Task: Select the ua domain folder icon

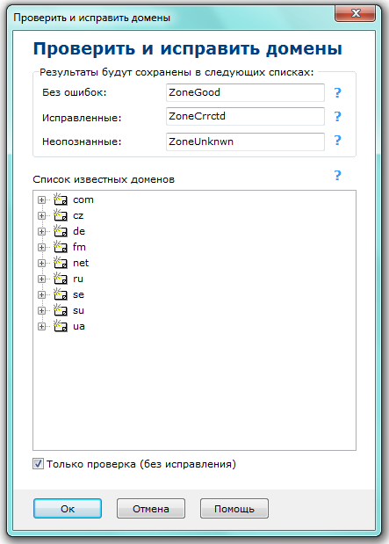Action: [61, 326]
